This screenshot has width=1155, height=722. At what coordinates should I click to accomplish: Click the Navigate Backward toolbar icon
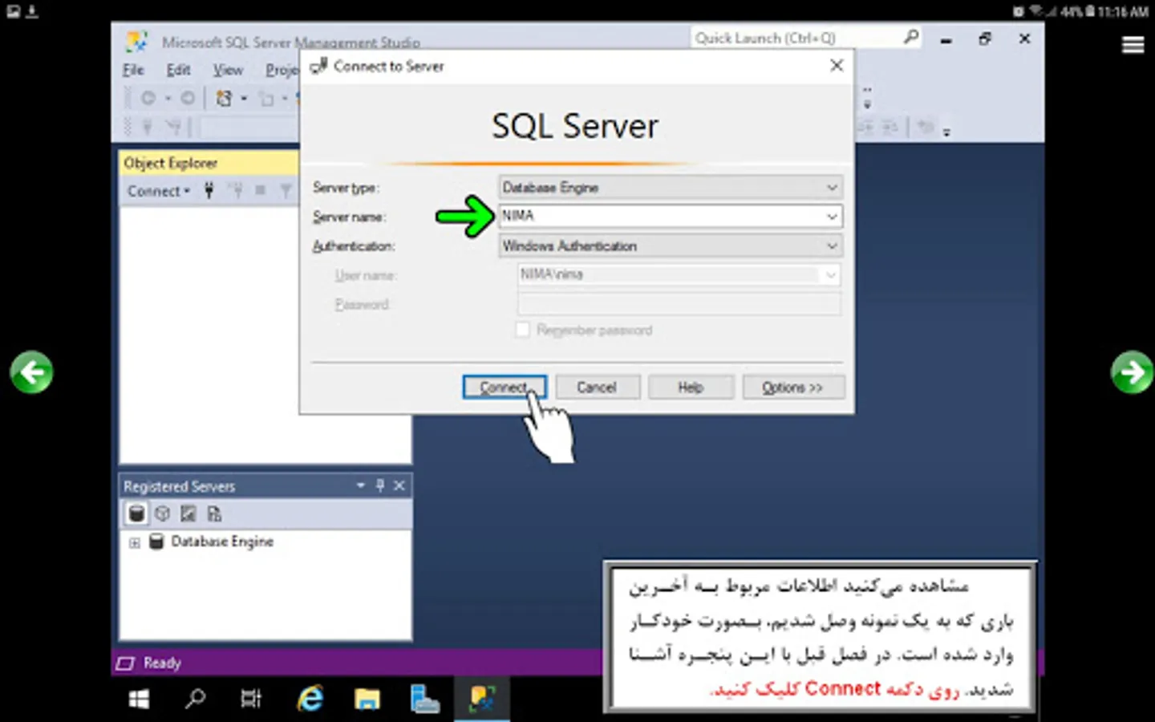(x=148, y=98)
